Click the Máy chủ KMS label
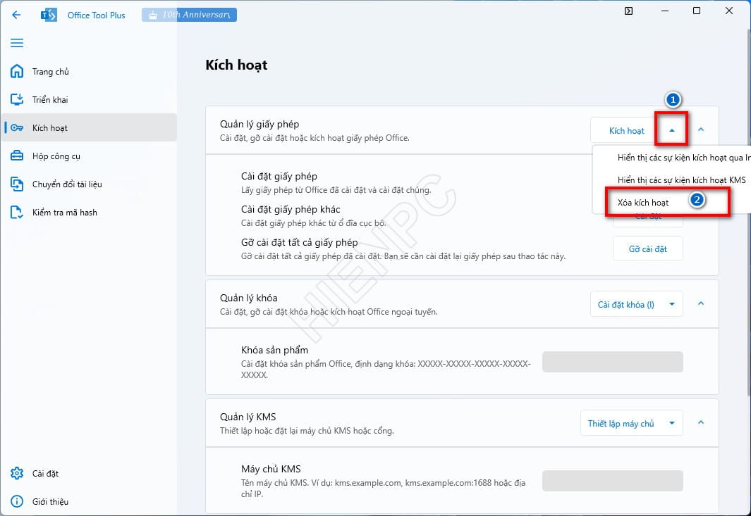This screenshot has width=751, height=516. click(x=271, y=469)
